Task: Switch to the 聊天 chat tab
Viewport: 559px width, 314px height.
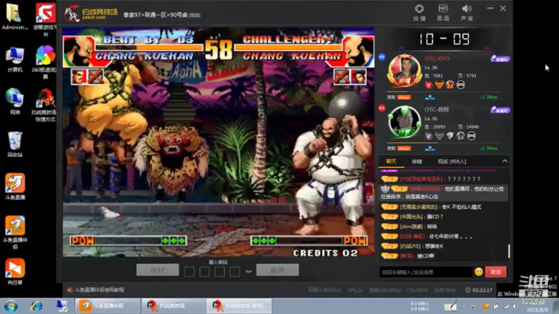Action: coord(391,161)
